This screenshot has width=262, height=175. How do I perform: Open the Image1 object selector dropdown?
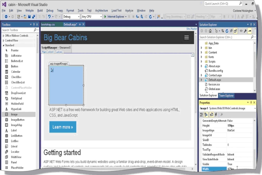[255, 109]
